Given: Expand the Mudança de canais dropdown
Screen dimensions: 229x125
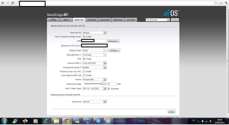Looking at the screenshot, I should click(x=94, y=68).
